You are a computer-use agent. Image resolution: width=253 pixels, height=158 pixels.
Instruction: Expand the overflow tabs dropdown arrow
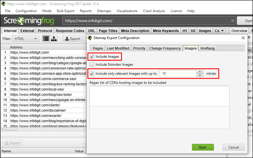[223, 31]
